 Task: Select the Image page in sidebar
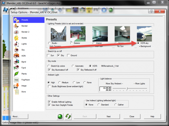coord(24,85)
